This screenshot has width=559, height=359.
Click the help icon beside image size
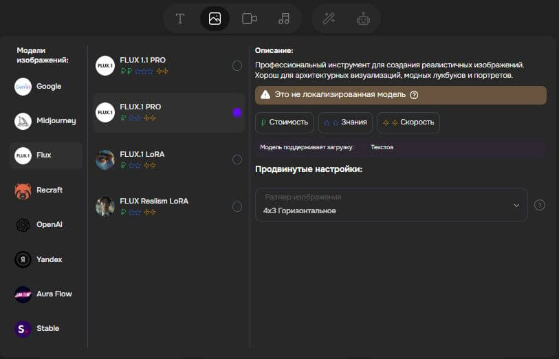point(540,205)
